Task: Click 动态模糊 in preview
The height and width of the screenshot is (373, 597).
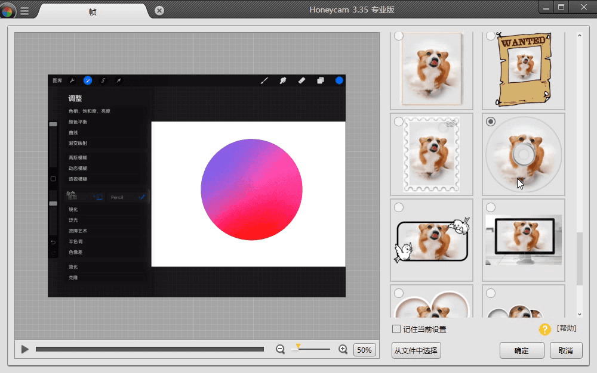Action: coord(78,168)
